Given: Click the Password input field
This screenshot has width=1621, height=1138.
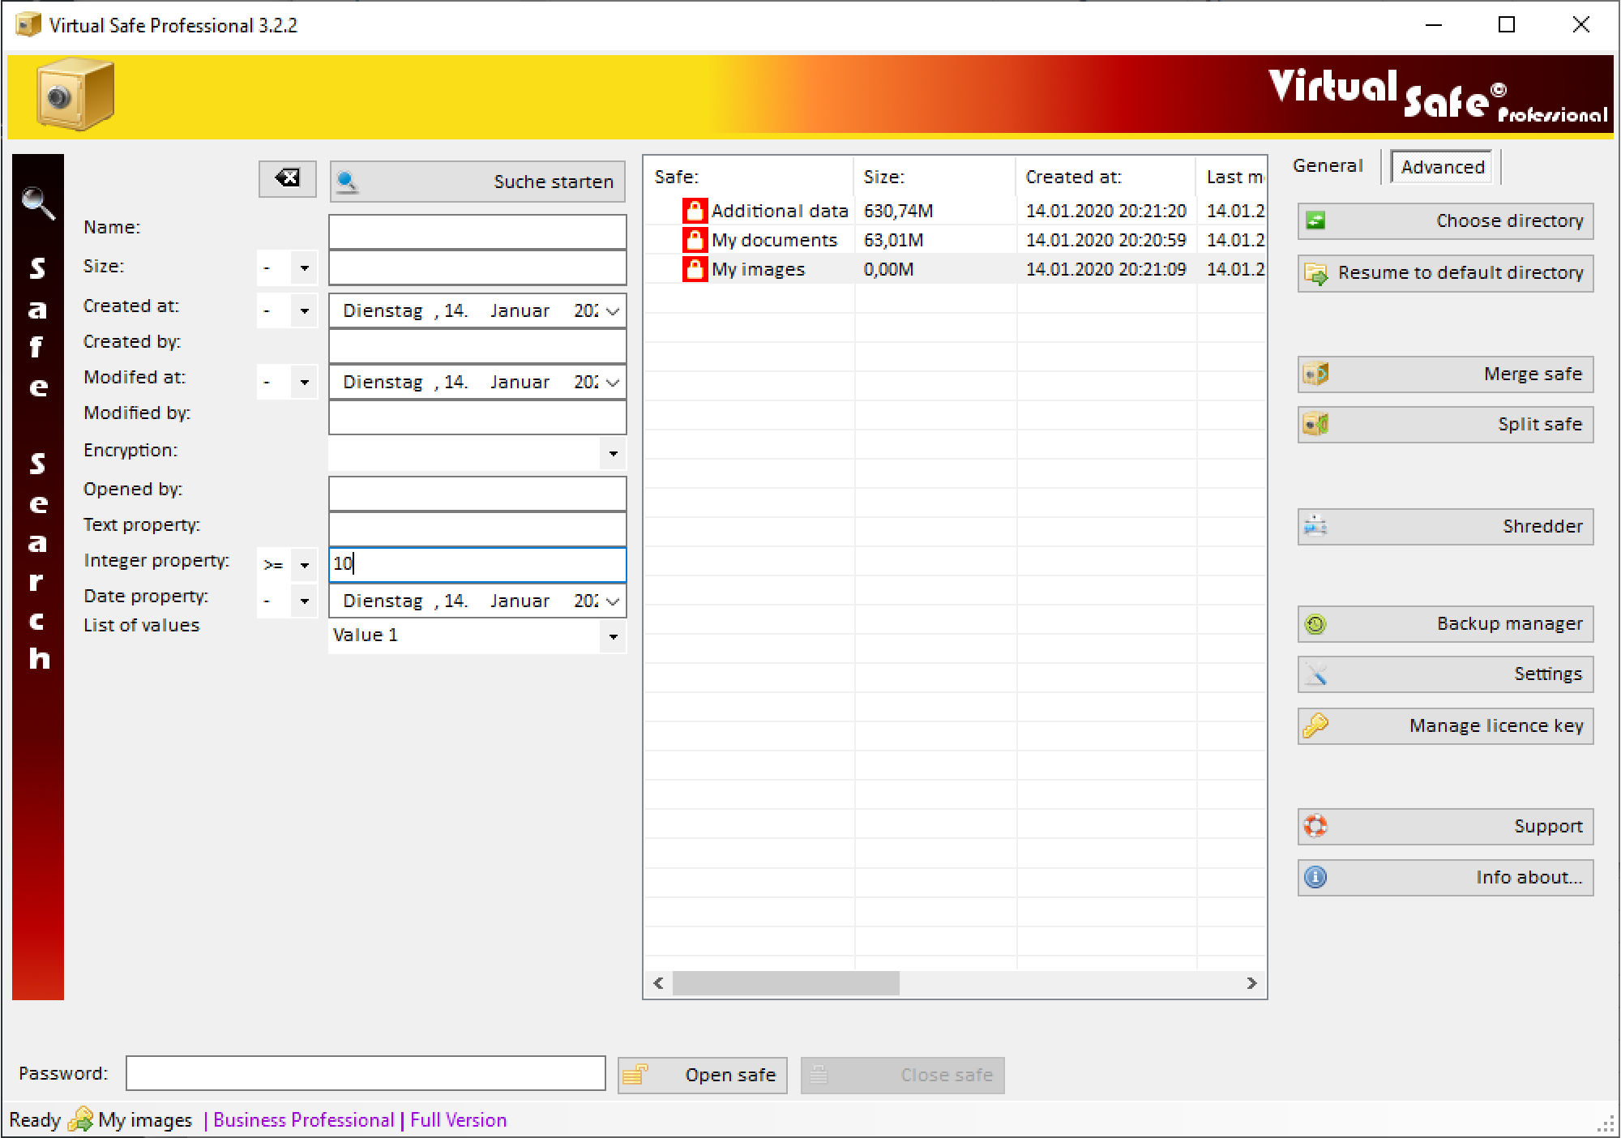Looking at the screenshot, I should (x=366, y=1073).
